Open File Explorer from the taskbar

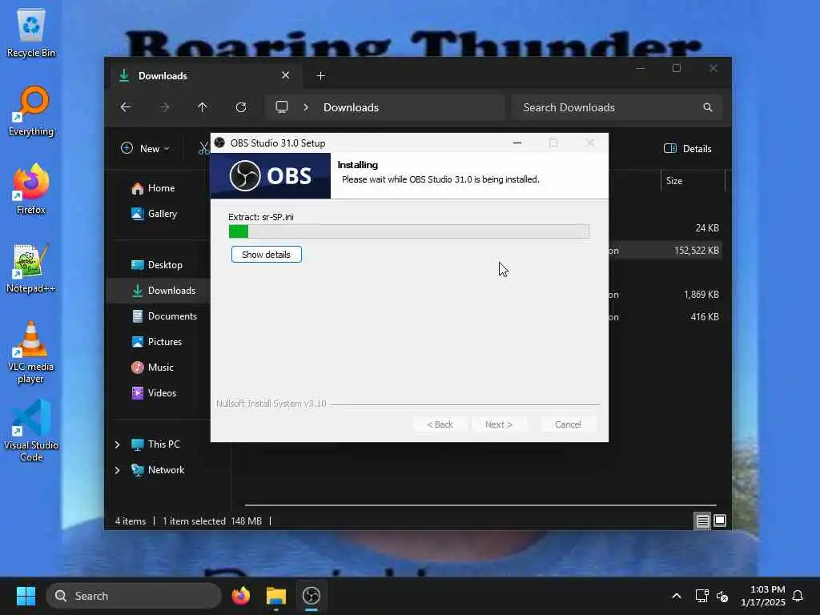tap(276, 596)
